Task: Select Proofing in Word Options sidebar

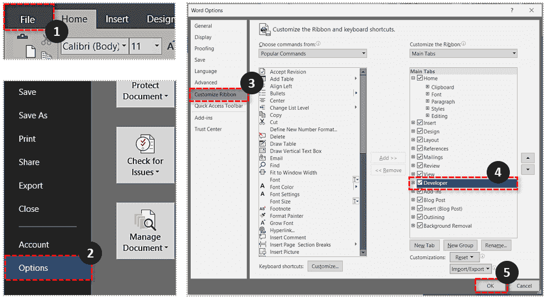Action: click(x=204, y=49)
